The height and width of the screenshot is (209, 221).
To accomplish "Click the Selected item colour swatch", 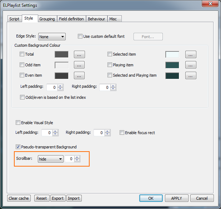I will pyautogui.click(x=172, y=54).
